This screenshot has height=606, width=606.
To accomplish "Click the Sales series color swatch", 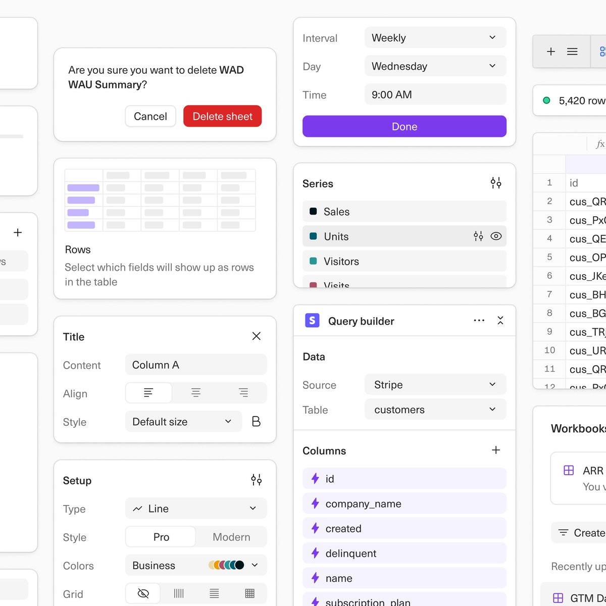I will pyautogui.click(x=313, y=212).
